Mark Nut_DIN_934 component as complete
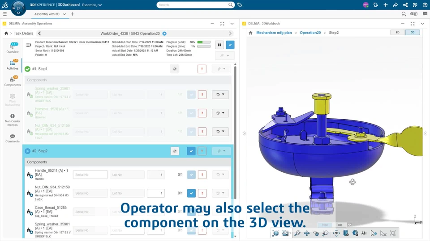Viewport: 430px width, 241px height. click(x=191, y=193)
